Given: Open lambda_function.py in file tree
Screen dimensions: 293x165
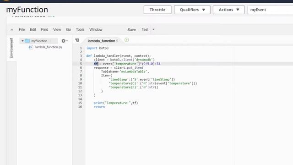Looking at the screenshot, I should click(49, 47).
